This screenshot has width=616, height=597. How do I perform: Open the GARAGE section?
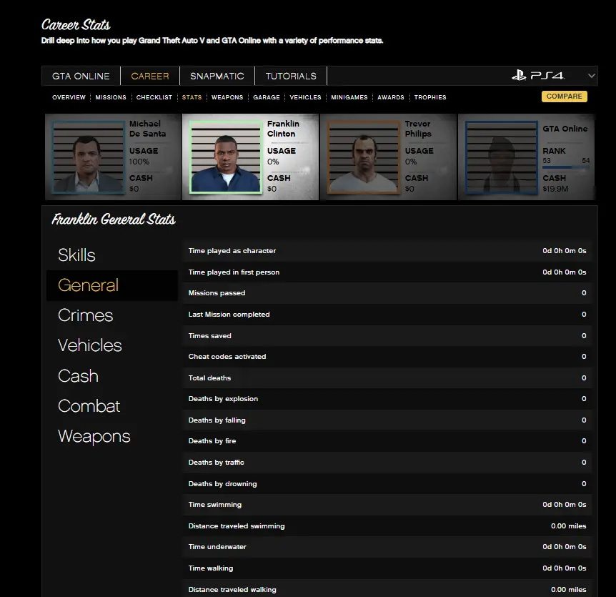267,97
